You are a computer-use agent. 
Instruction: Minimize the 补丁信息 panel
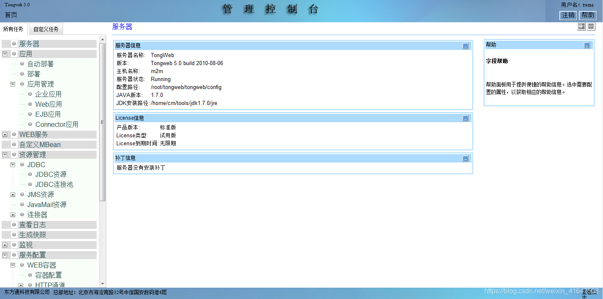coord(465,158)
